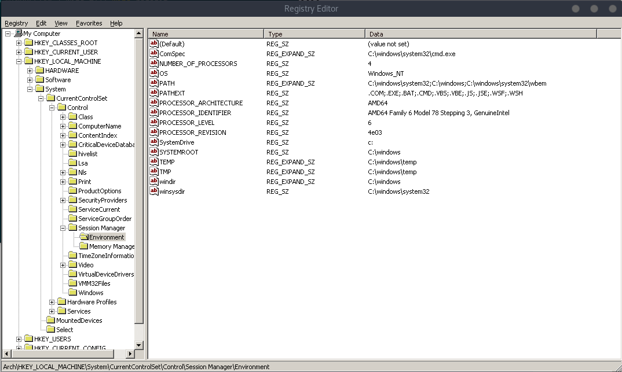Sort values by Data column header
Viewport: 622px width, 372px height.
(481, 34)
